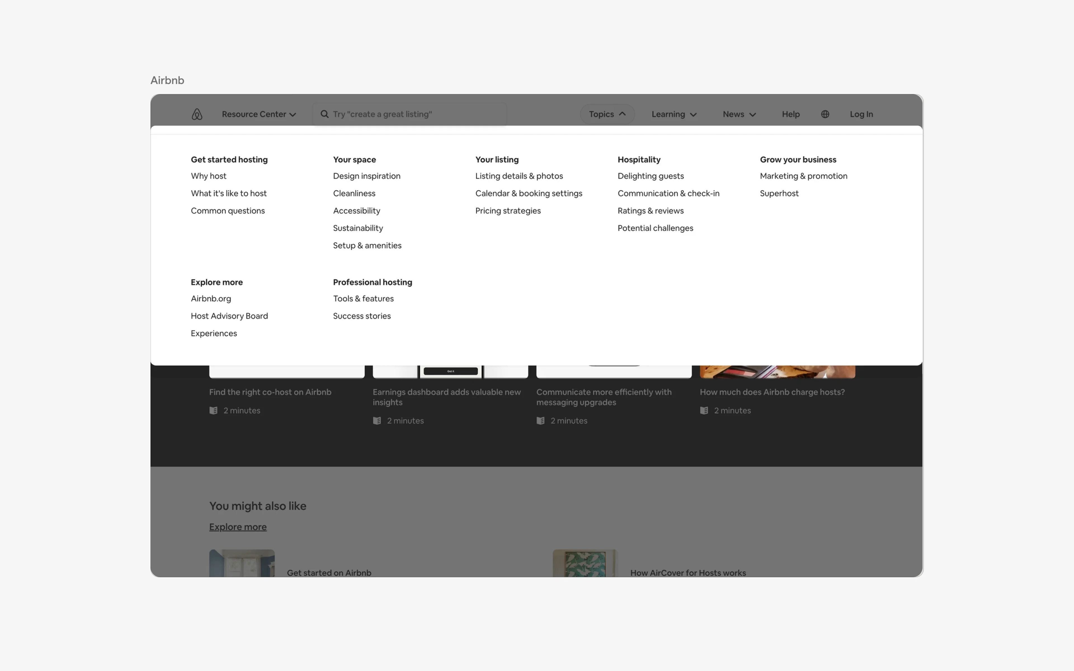1074x671 pixels.
Task: Click the Airbnb logo in the navigation bar
Action: pyautogui.click(x=197, y=114)
